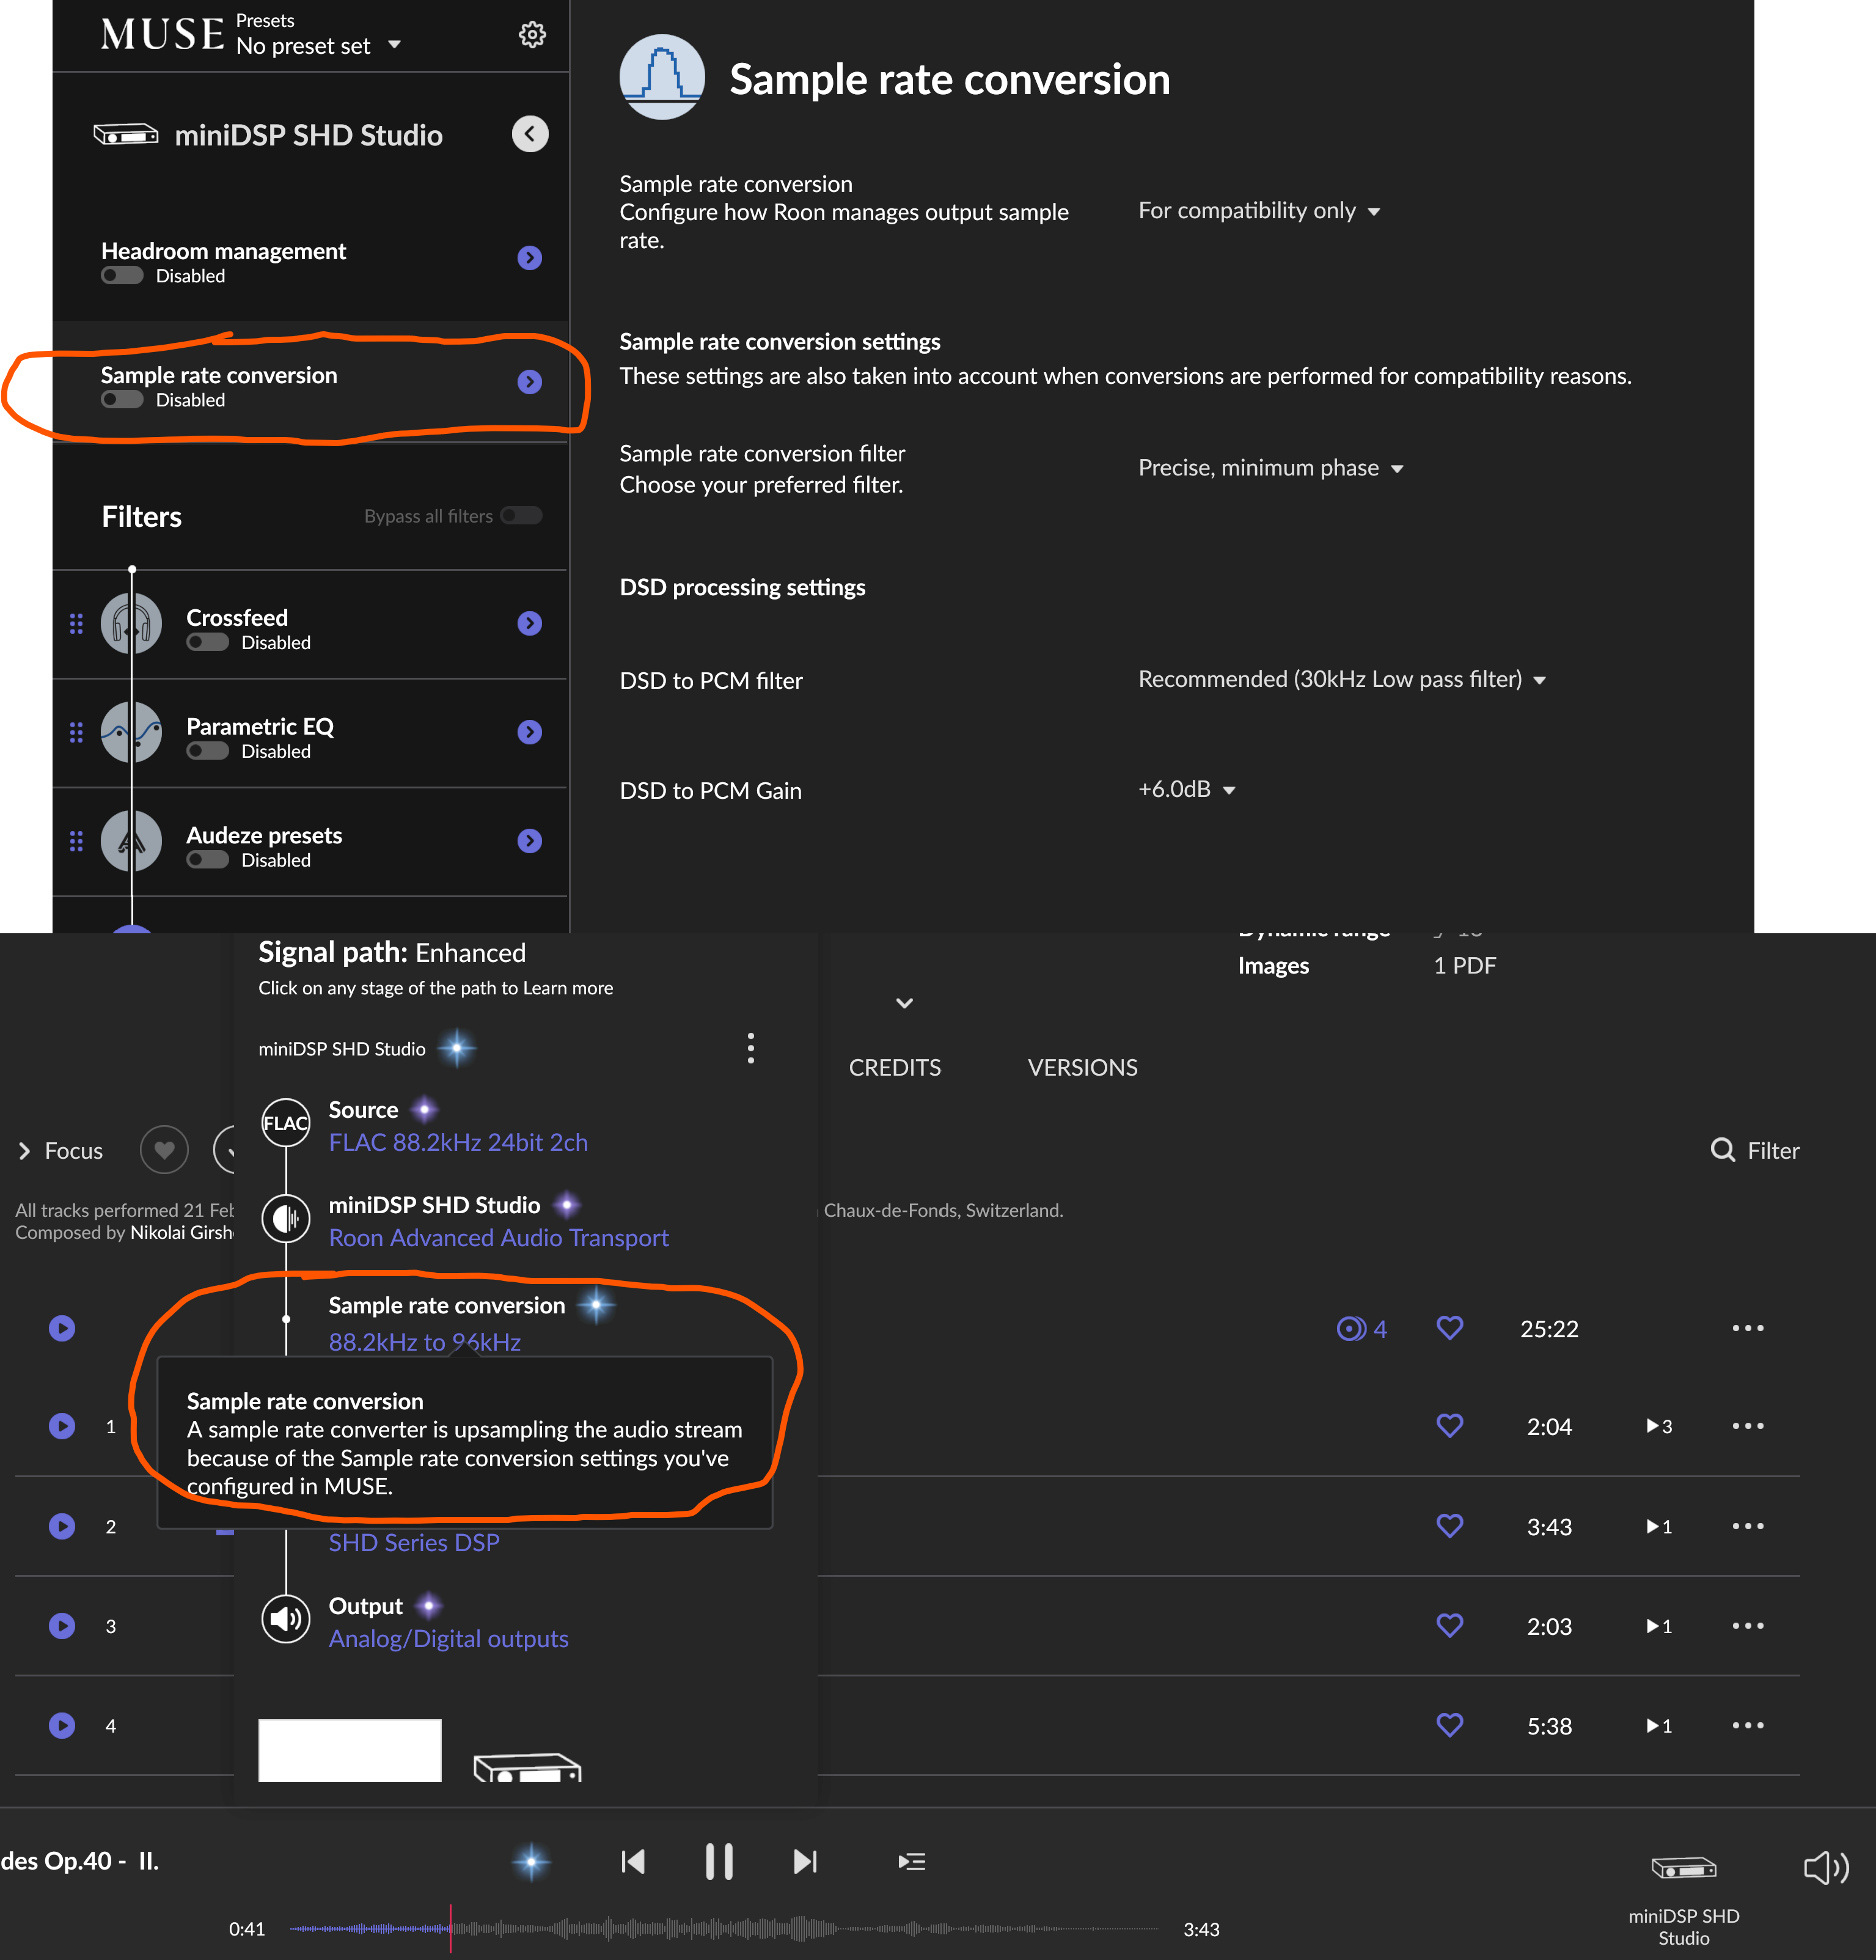
Task: Pause playback
Action: (719, 1862)
